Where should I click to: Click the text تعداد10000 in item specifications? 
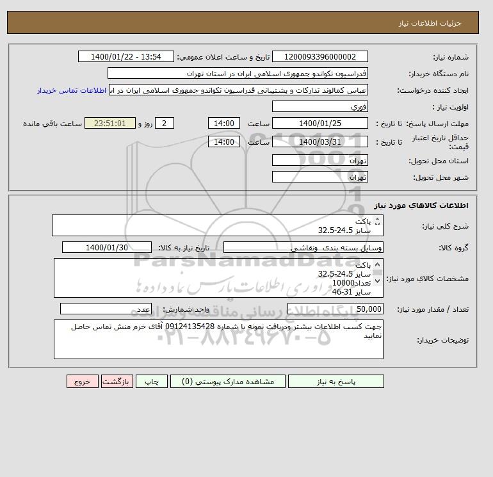click(x=352, y=283)
